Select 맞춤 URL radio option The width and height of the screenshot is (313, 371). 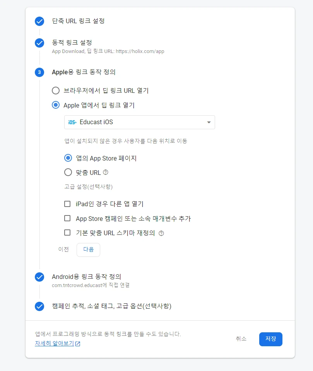click(68, 172)
